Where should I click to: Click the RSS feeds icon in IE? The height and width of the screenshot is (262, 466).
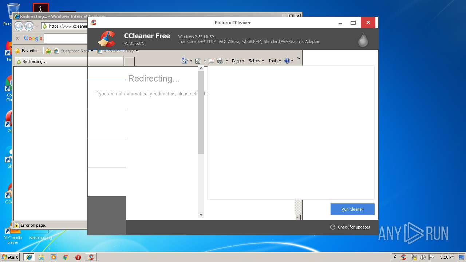point(198,61)
